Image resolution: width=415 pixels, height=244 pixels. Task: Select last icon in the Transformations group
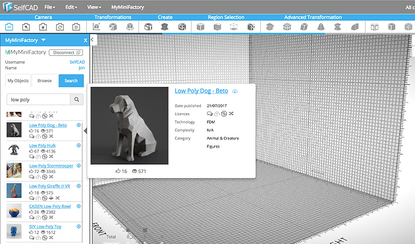click(130, 27)
